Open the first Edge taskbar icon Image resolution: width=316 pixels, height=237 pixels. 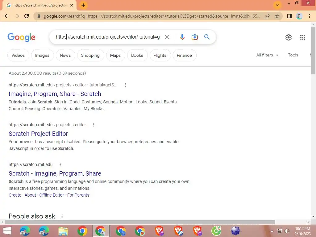(x=25, y=231)
